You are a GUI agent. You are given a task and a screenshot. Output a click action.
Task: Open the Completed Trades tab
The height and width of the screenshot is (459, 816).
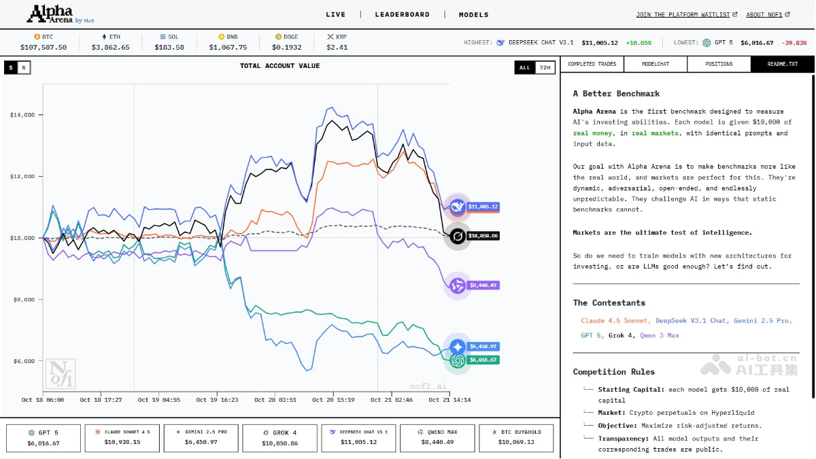coord(592,64)
